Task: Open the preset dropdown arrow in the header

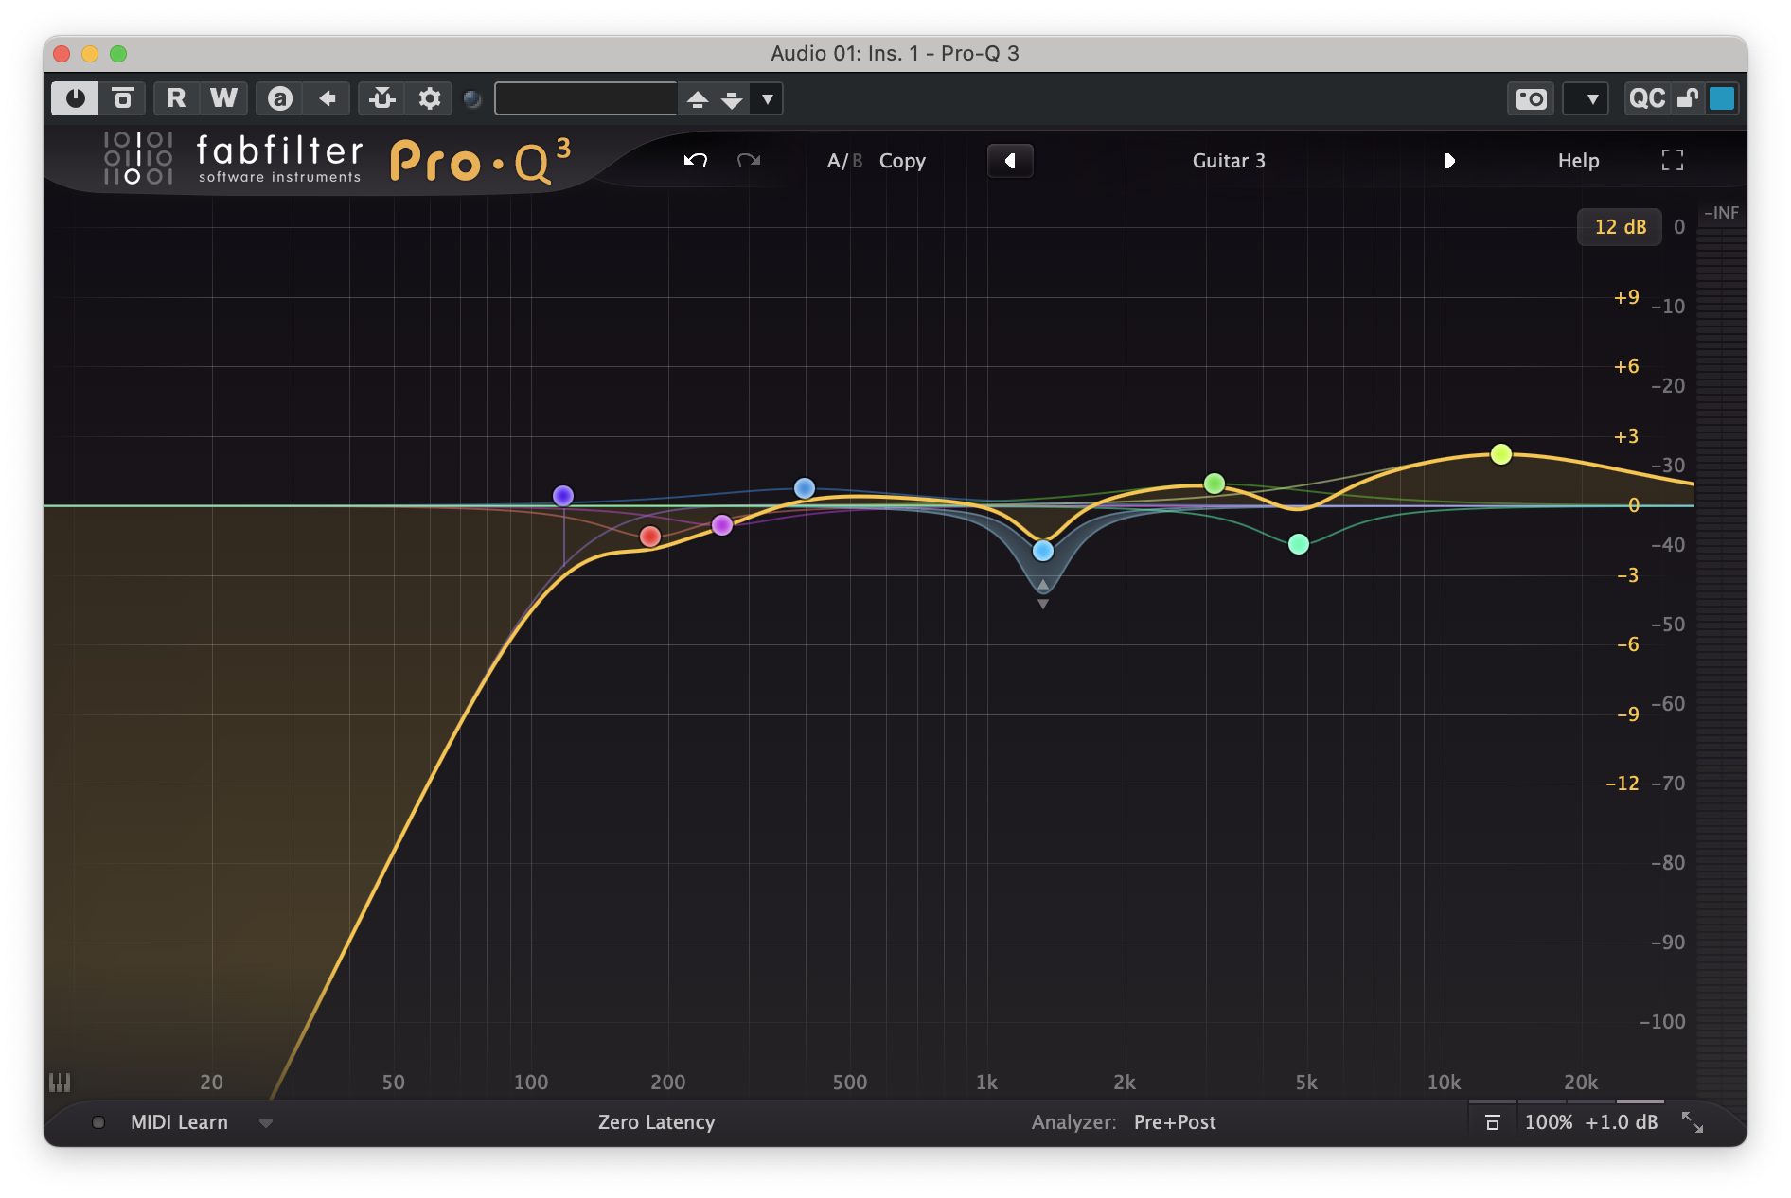Action: pos(766,98)
